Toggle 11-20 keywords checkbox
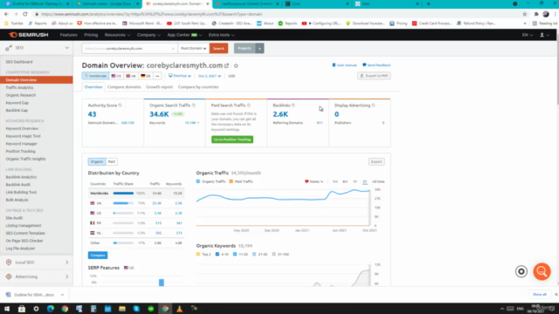Screen dimensions: 559x314 235,254
